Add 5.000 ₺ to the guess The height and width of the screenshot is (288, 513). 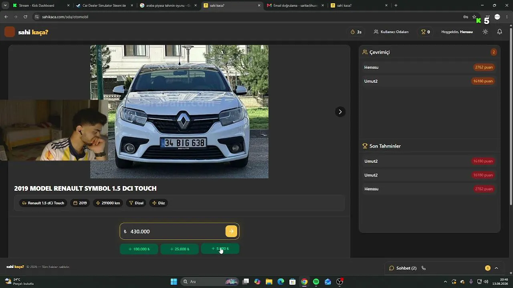[220, 249]
